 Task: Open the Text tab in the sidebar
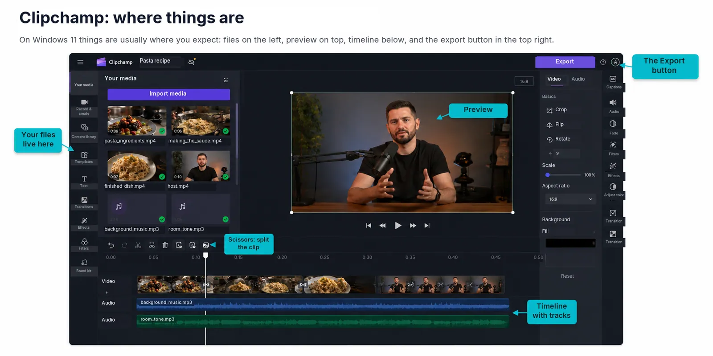(84, 182)
